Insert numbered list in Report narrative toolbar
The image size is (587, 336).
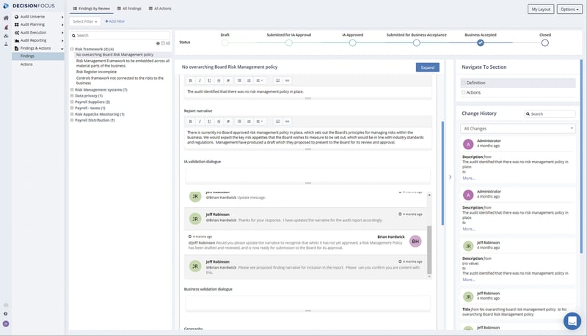[249, 122]
